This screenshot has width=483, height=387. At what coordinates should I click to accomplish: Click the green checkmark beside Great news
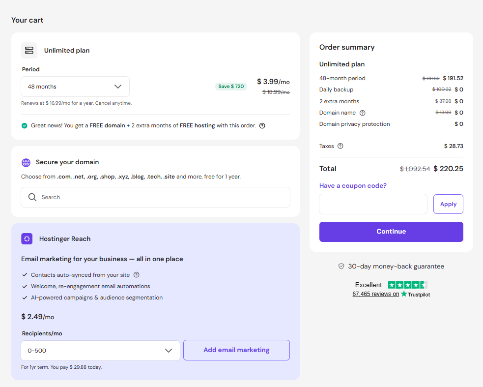coord(25,125)
